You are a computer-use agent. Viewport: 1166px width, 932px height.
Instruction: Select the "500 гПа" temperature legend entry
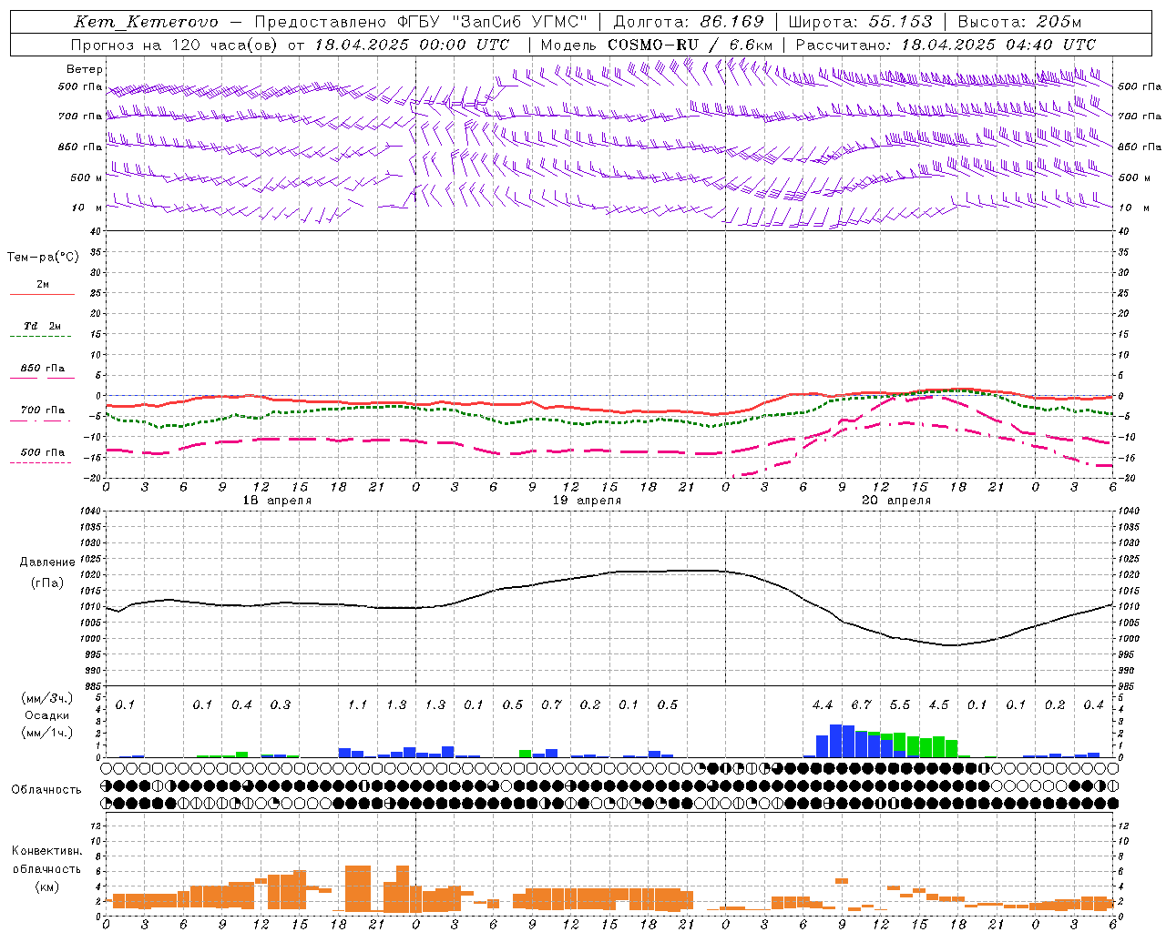[x=43, y=452]
